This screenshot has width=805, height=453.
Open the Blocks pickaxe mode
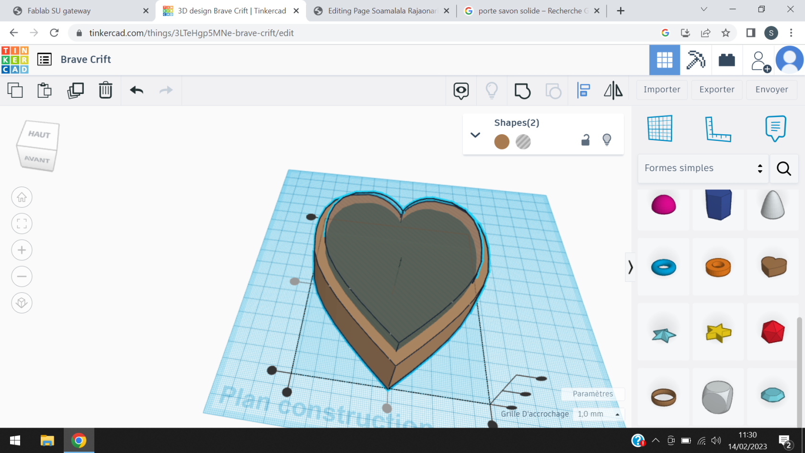point(696,60)
